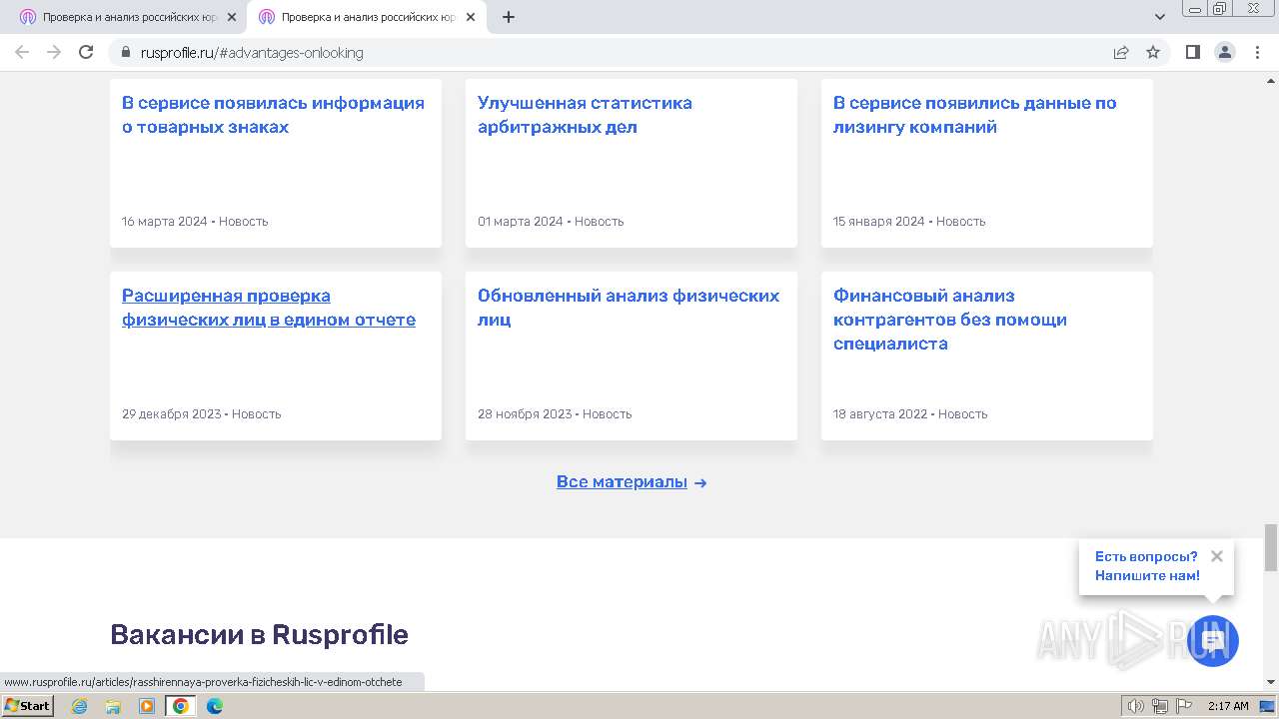
Task: Open article on данные по лизингу компаний
Action: 974,115
